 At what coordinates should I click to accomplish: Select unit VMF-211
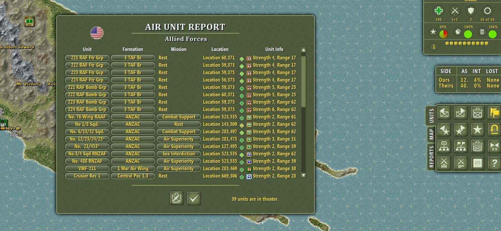coord(87,169)
